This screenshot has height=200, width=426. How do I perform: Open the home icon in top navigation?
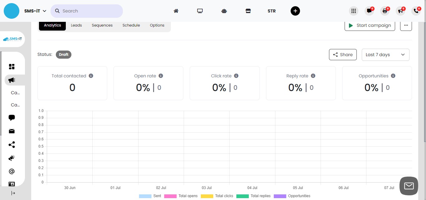coord(176,11)
